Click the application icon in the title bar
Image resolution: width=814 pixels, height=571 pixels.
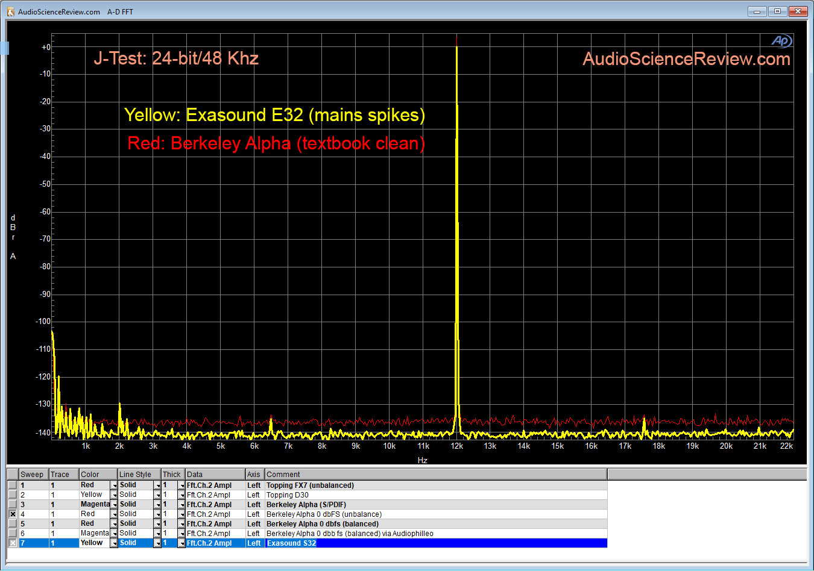tap(10, 12)
